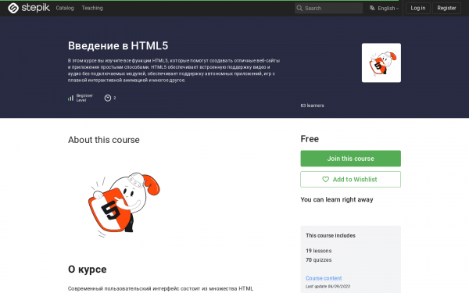Open the Teaching menu item
469x293 pixels.
pos(92,8)
